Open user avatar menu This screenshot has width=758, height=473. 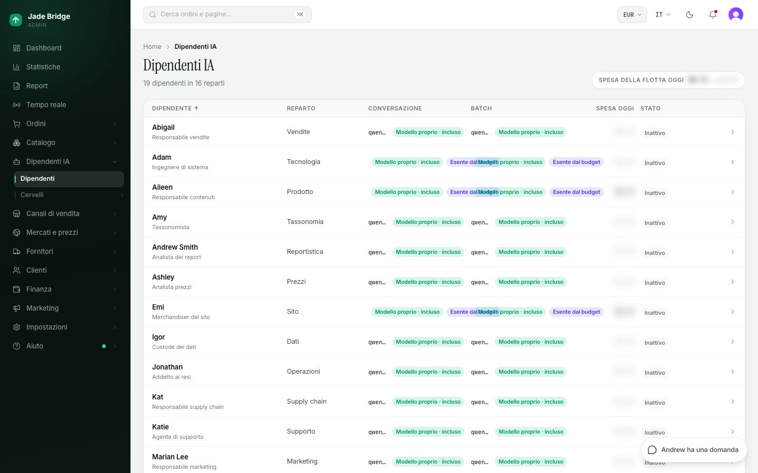coord(736,15)
